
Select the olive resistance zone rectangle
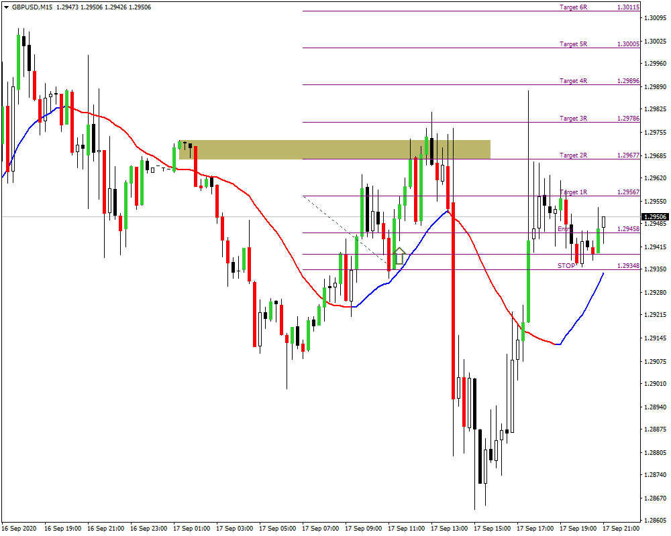pyautogui.click(x=335, y=149)
